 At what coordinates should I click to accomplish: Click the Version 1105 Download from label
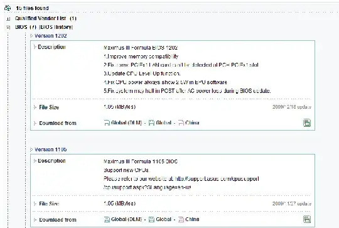pos(58,220)
